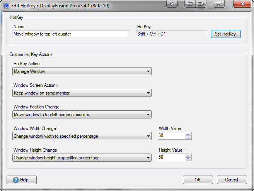Viewport: 254px width, 191px height.
Task: Expand the Window Screen Action dropdown
Action: click(x=82, y=93)
